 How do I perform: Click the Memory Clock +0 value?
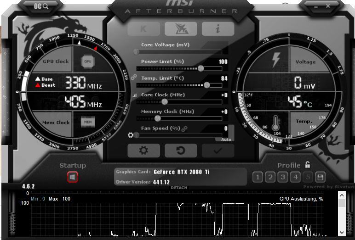click(224, 112)
